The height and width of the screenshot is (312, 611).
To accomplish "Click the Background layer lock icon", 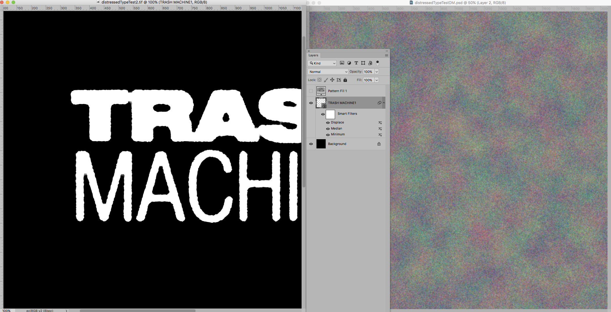I will [379, 144].
